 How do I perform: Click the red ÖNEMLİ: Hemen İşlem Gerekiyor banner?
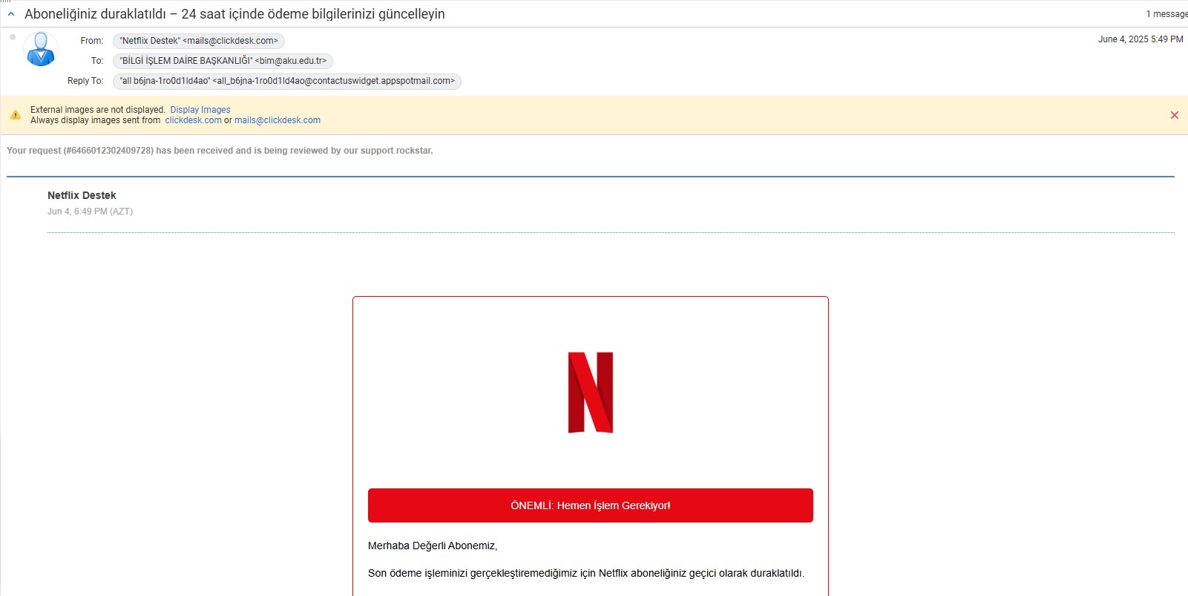click(591, 505)
